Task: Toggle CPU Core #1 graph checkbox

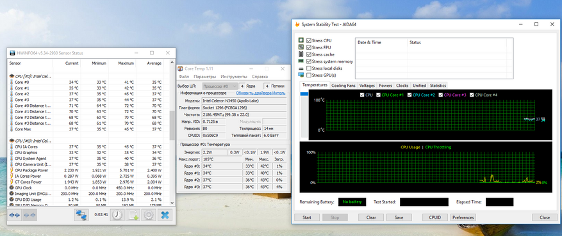Action: [379, 95]
